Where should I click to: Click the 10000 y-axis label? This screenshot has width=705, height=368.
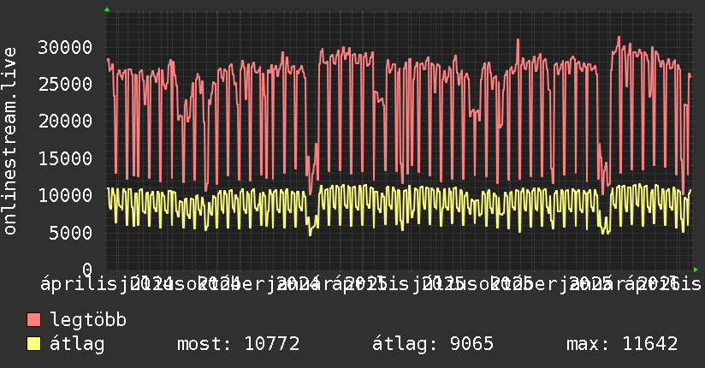65,195
